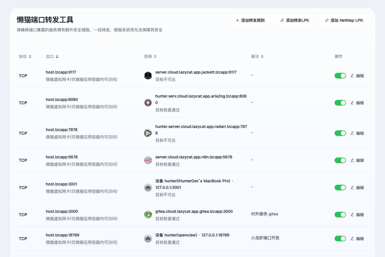385x257 pixels.
Task: Click the pencil icon for port 9117
Action: click(x=352, y=76)
